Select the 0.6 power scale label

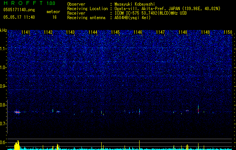click(x=3, y=142)
